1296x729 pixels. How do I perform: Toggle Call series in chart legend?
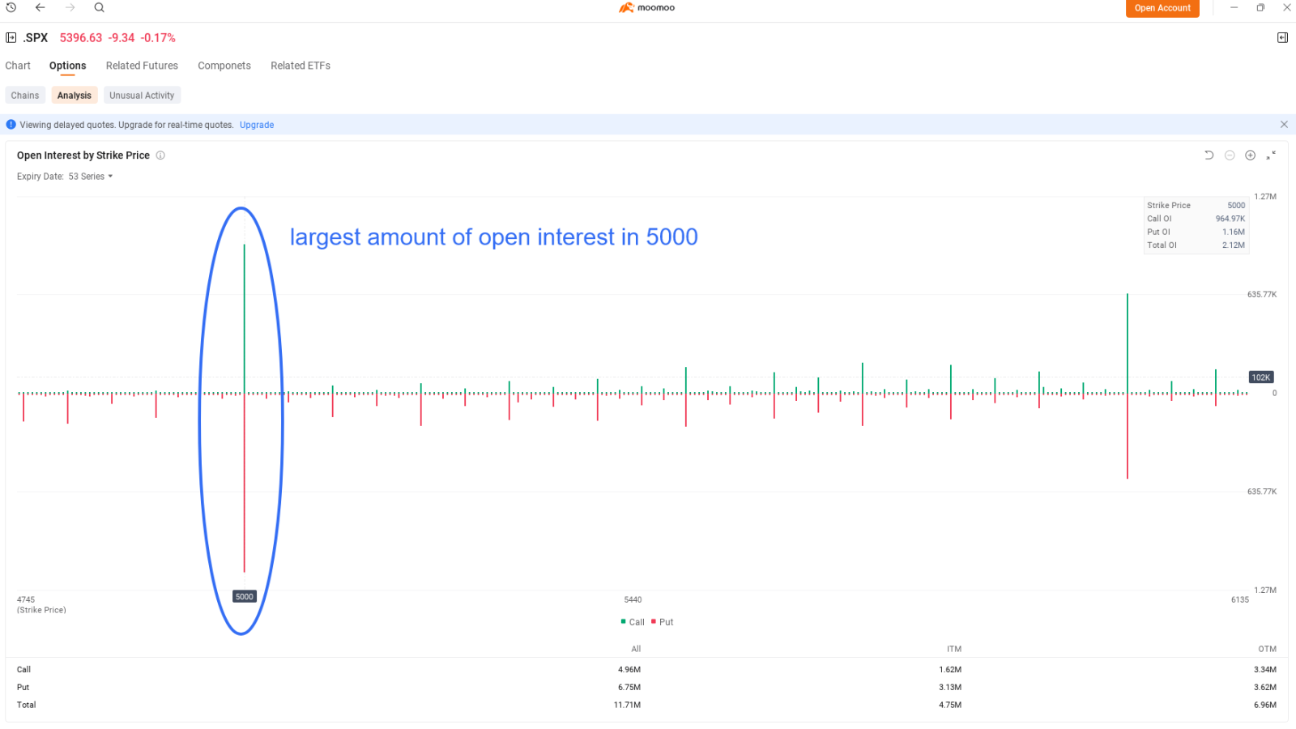(633, 622)
